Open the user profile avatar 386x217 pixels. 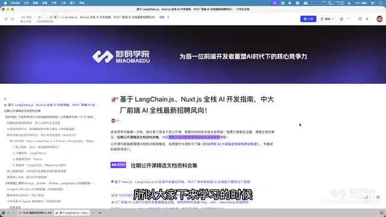pyautogui.click(x=379, y=19)
